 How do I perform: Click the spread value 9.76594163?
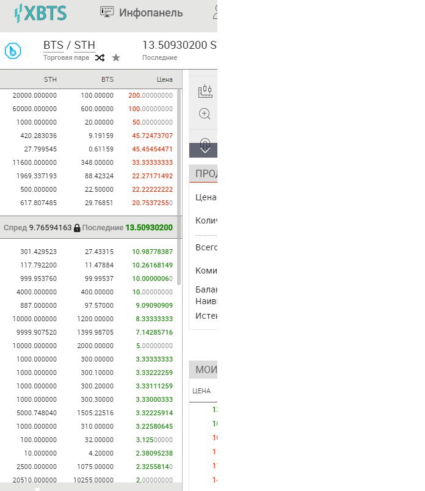(x=51, y=228)
